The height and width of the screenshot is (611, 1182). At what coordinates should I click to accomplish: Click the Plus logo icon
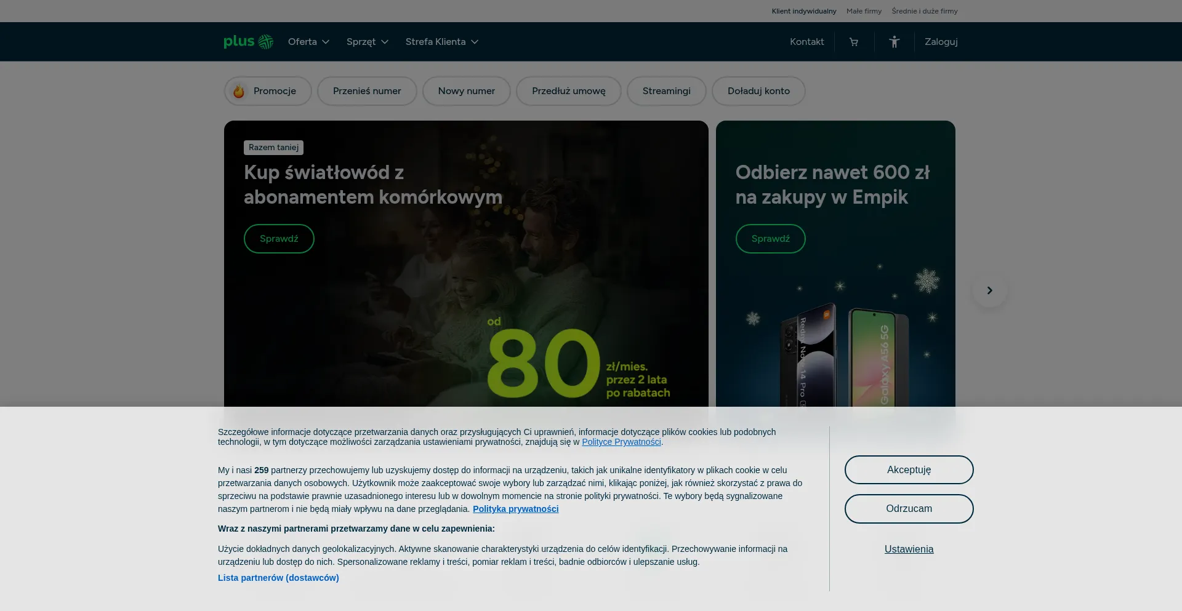pyautogui.click(x=248, y=41)
